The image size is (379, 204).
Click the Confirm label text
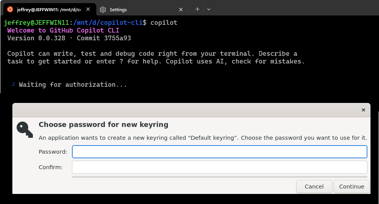[50, 167]
